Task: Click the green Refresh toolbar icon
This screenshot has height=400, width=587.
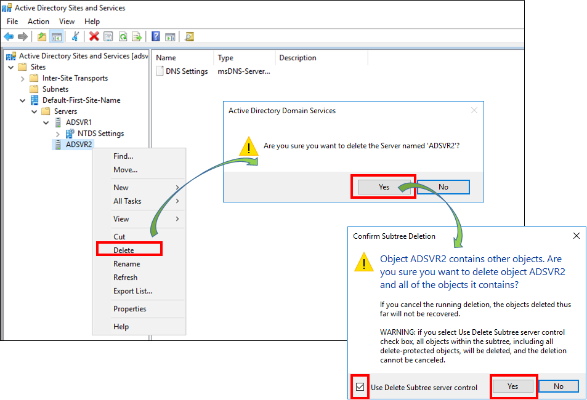Action: (x=123, y=37)
